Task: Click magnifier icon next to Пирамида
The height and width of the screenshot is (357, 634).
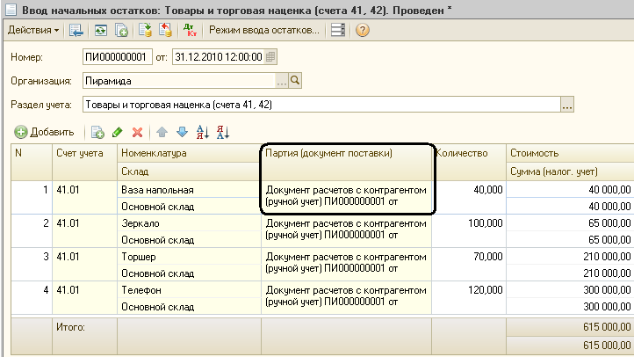Action: [295, 81]
